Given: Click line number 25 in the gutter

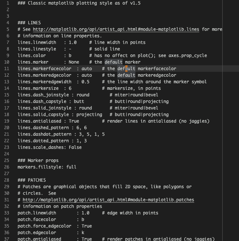Looking at the screenshot, I should click(7, 161).
